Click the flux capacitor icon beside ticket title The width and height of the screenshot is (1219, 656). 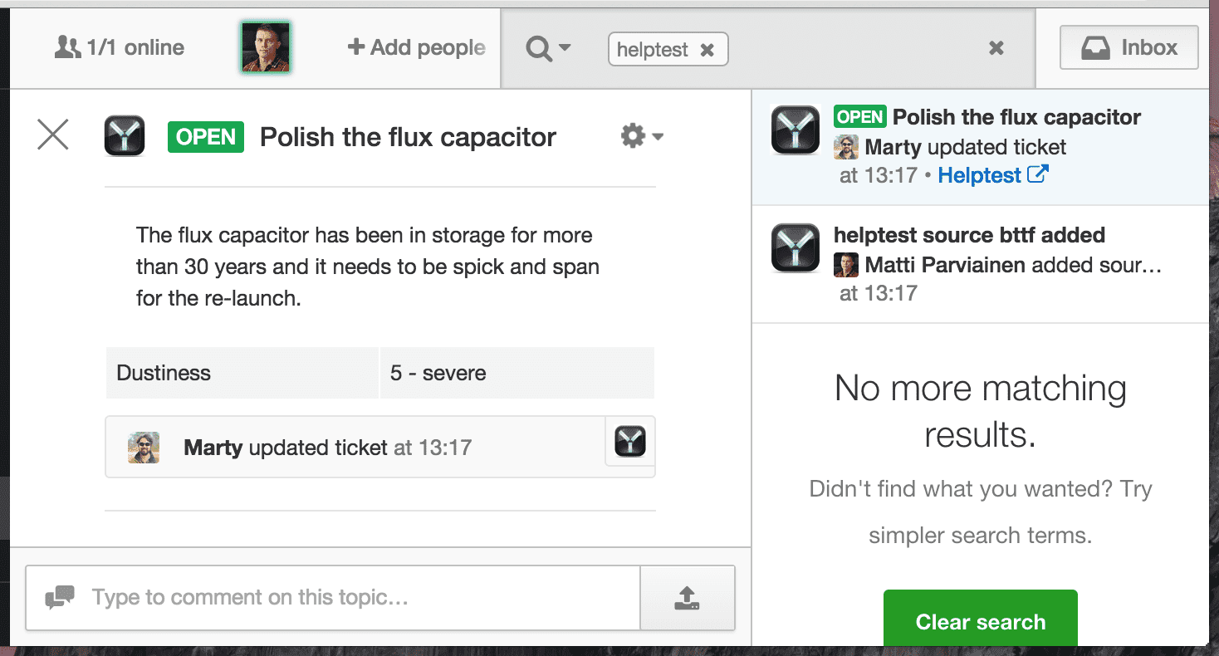point(125,136)
